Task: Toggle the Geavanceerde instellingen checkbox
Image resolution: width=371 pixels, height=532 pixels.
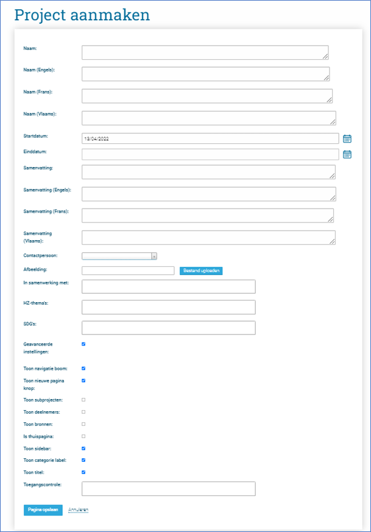Action: (83, 344)
